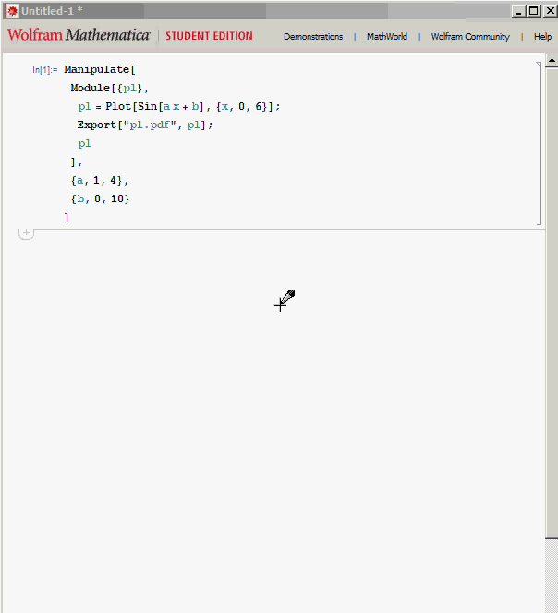
Task: Click the In[1]:= cell label
Action: 45,70
